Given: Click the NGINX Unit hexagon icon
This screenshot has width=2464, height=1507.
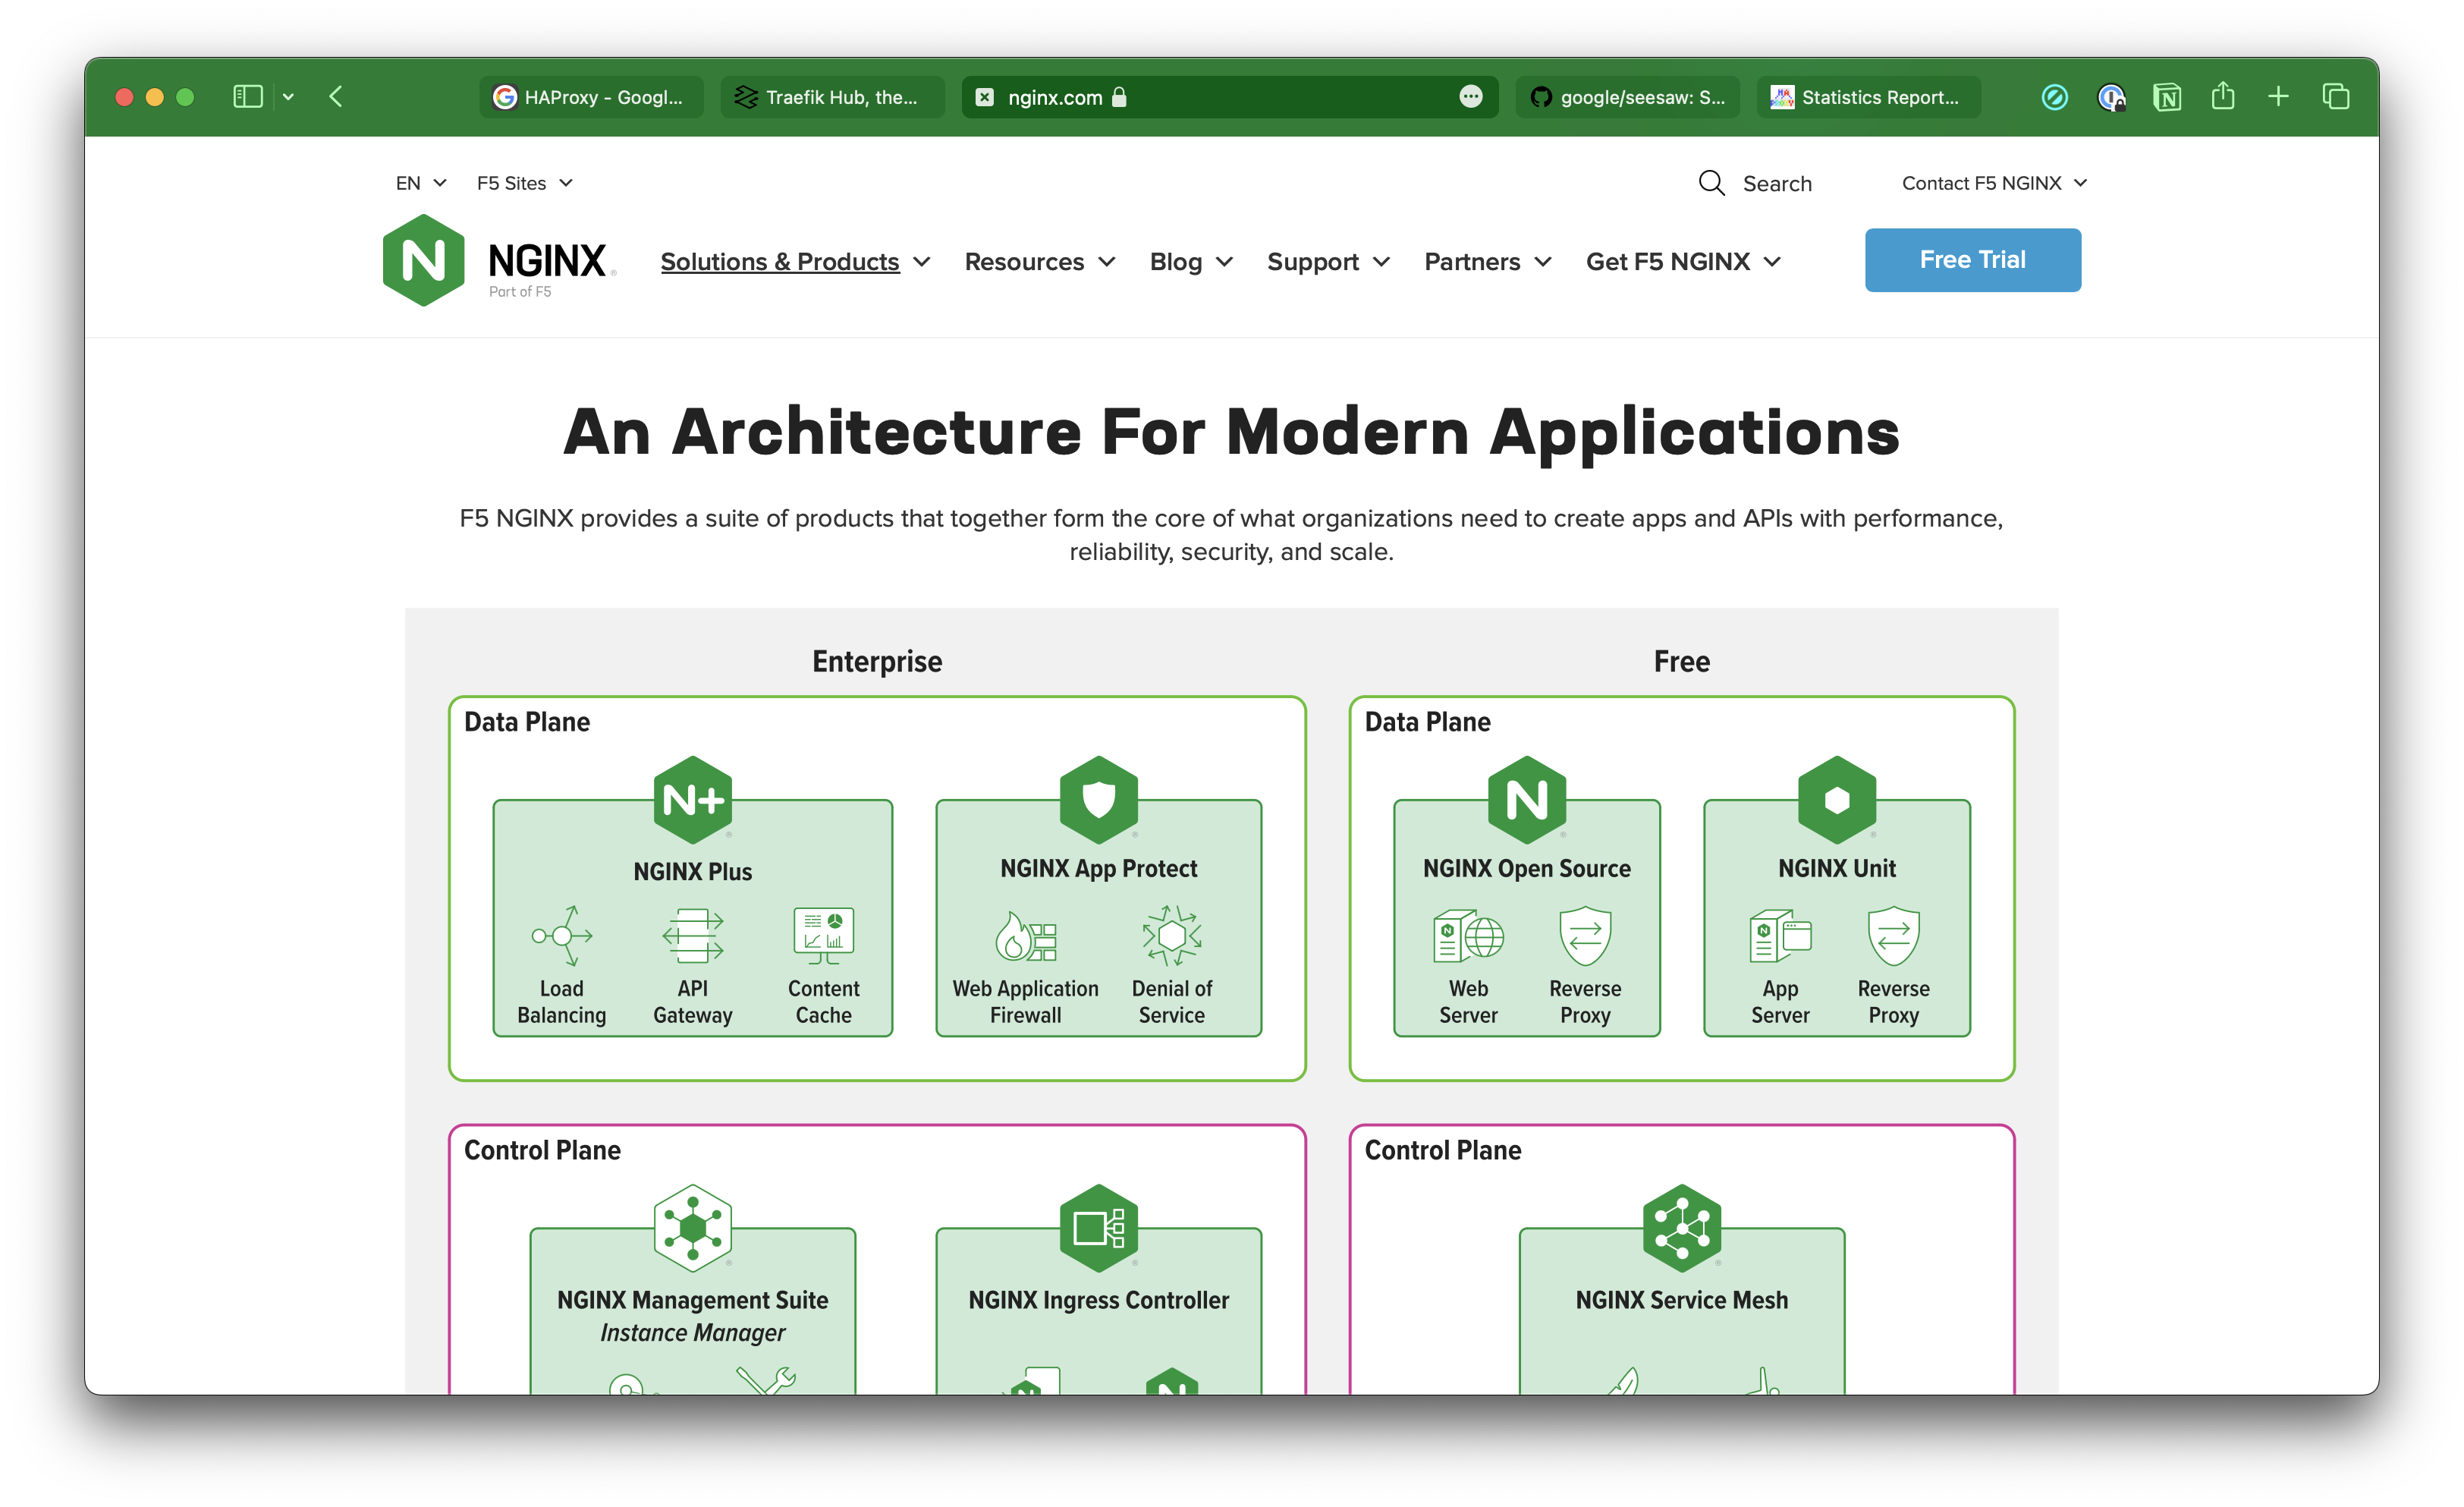Looking at the screenshot, I should tap(1837, 800).
